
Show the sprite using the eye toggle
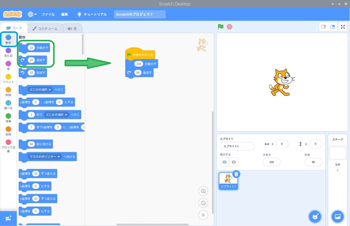coord(225,162)
